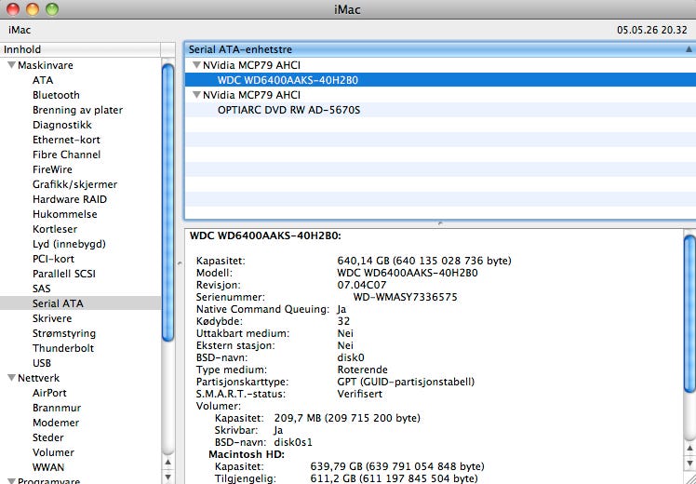Click detail pane scroll down arrow
The image size is (696, 484).
point(689,464)
